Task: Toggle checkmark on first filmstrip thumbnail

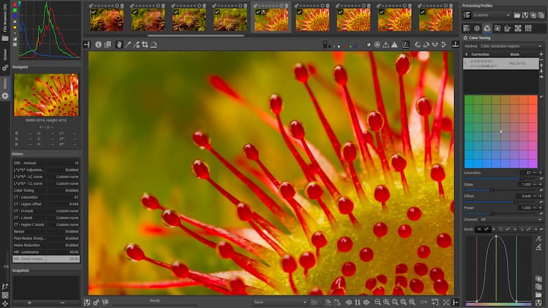Action: 94,12
